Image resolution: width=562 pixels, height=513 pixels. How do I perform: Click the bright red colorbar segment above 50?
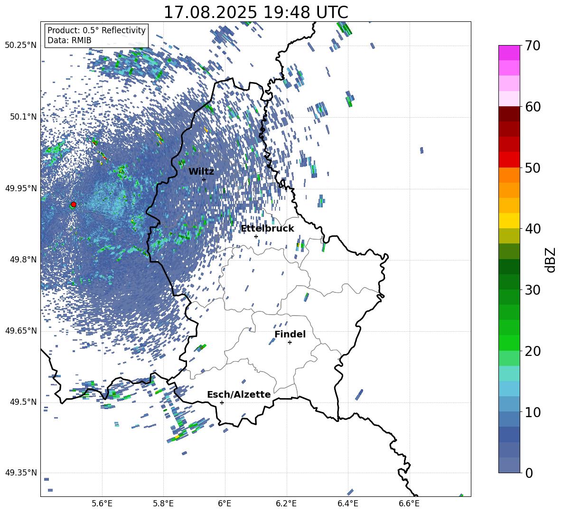coord(509,160)
